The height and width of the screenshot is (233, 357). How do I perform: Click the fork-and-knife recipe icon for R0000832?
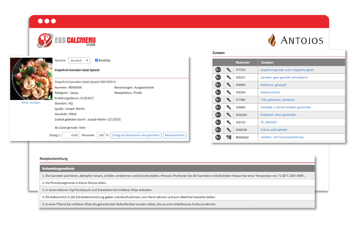point(229,137)
